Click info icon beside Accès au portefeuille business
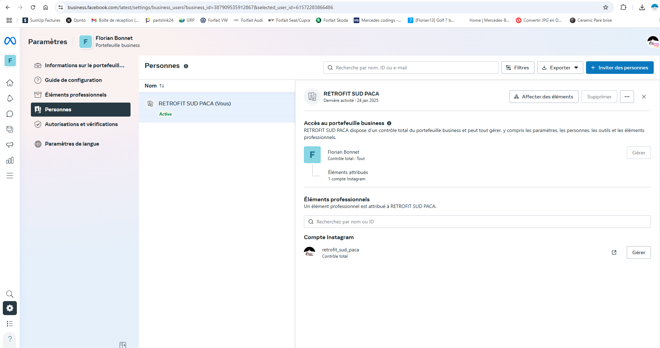The width and height of the screenshot is (660, 348). (389, 123)
